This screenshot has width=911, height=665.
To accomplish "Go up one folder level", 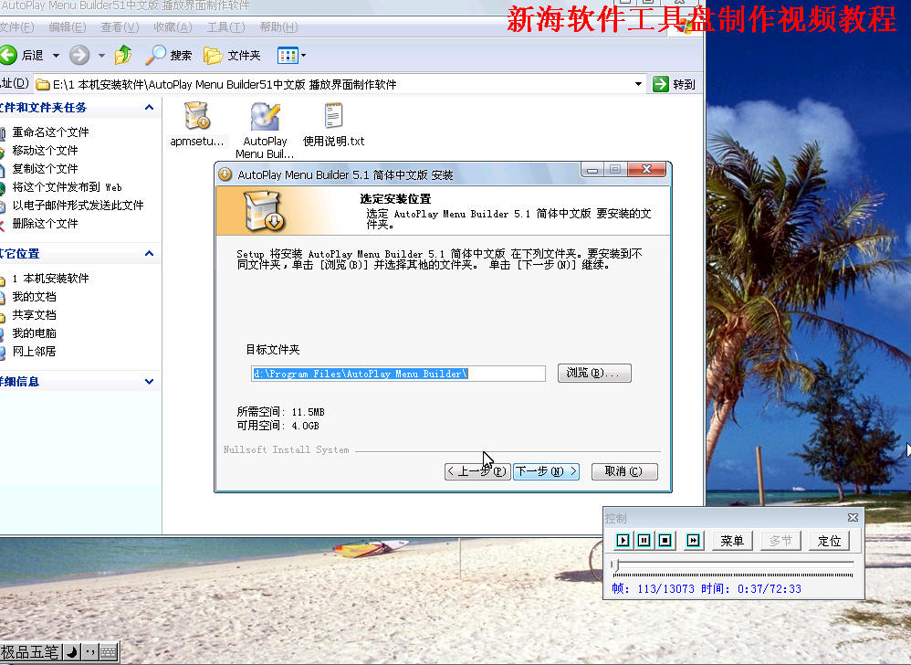I will pyautogui.click(x=123, y=55).
